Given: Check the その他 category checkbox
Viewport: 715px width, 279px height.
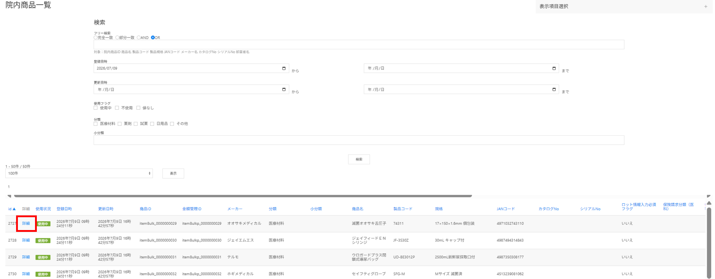Looking at the screenshot, I should (x=172, y=124).
